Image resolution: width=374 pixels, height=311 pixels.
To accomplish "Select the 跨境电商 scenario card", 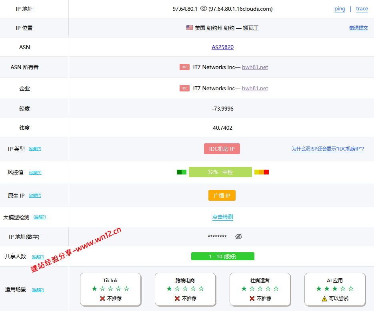I will (185, 289).
